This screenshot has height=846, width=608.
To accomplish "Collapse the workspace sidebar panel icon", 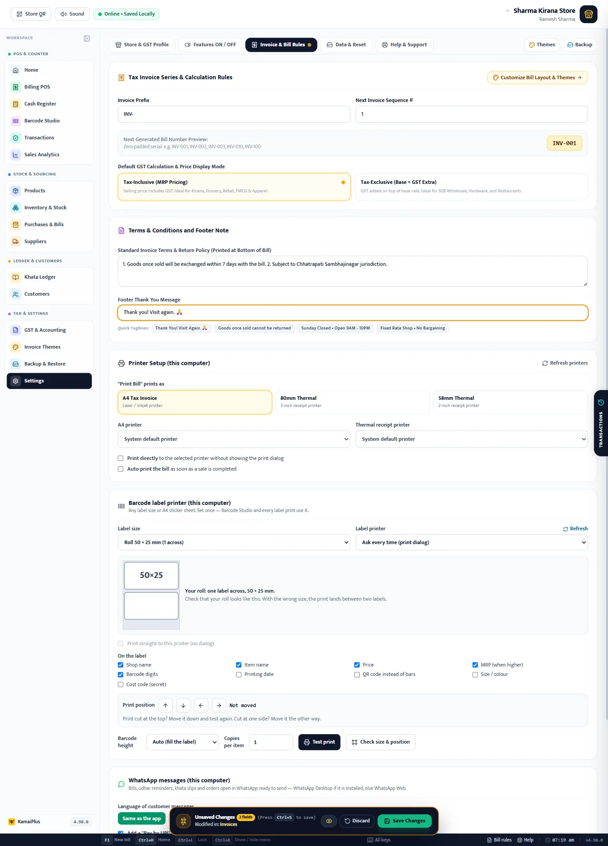I will (87, 38).
